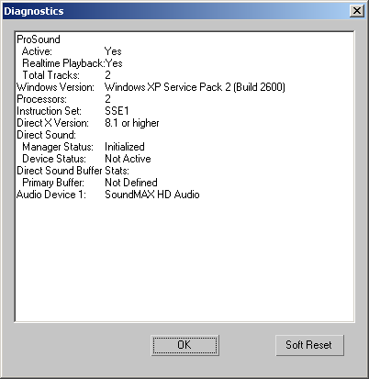
Task: Click the Direct X Version label
Action: (52, 123)
